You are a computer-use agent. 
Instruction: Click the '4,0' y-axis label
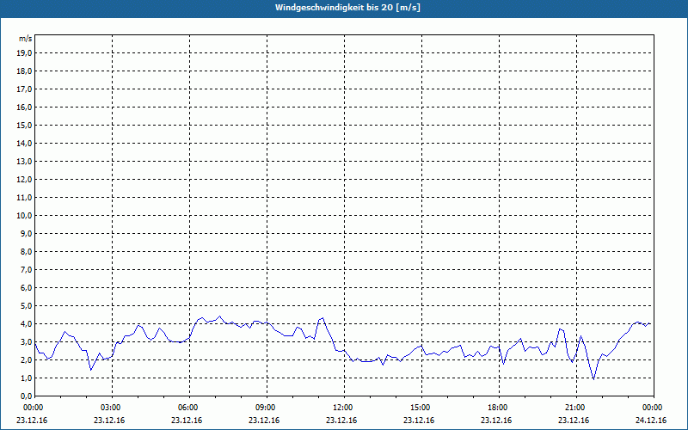click(x=26, y=324)
